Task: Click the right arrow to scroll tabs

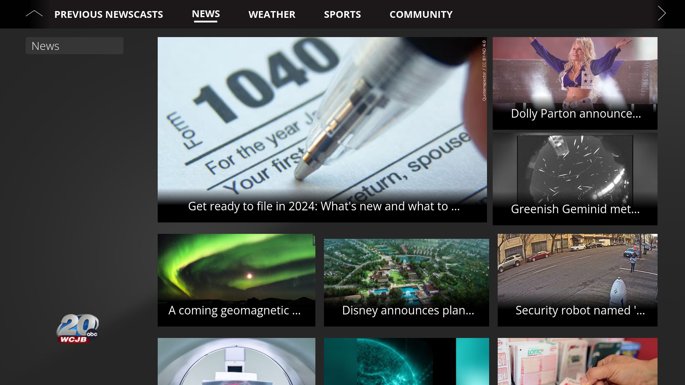Action: 662,14
